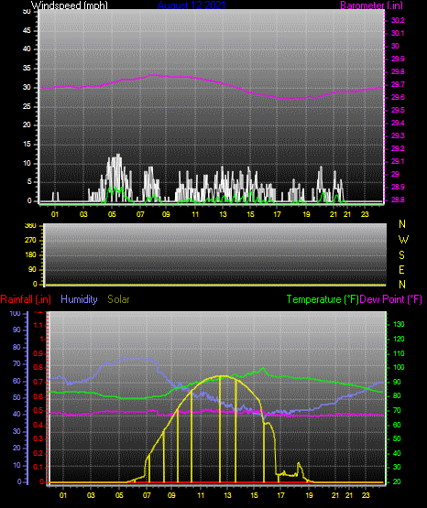Click the 29.9 barometer axis value
The height and width of the screenshot is (508, 427).
(x=398, y=59)
